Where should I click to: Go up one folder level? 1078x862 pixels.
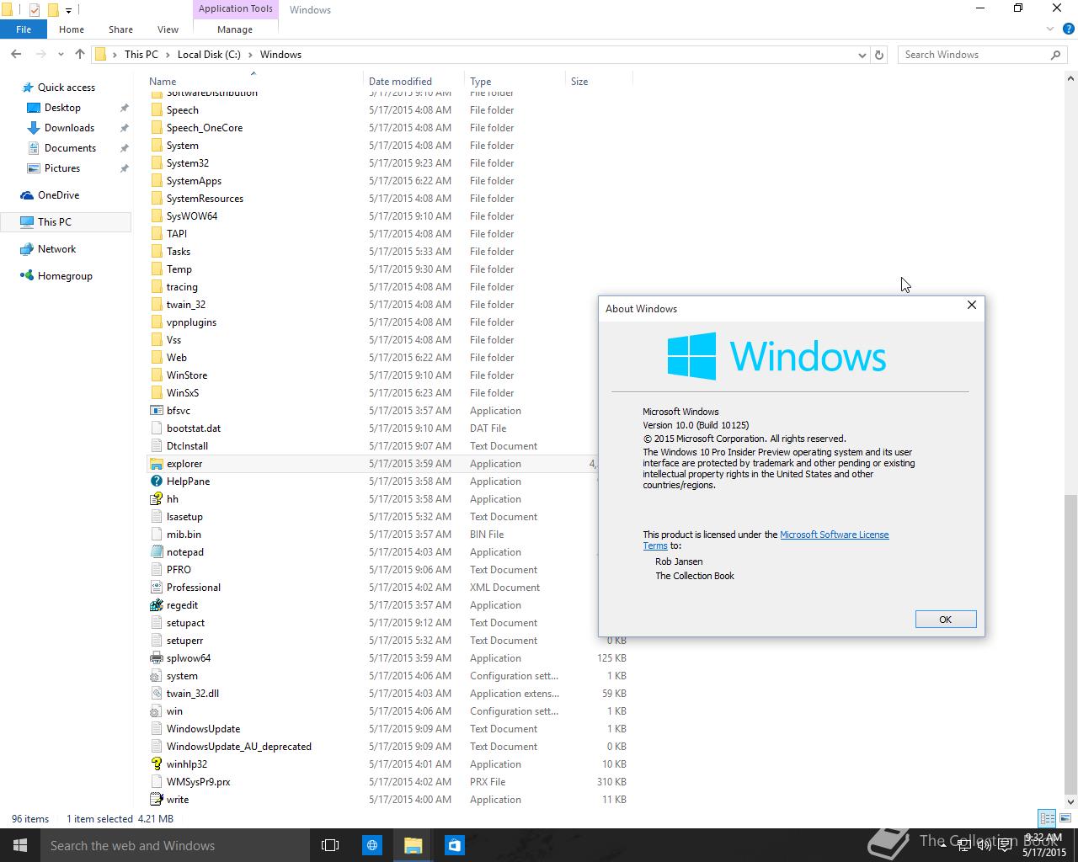click(80, 54)
